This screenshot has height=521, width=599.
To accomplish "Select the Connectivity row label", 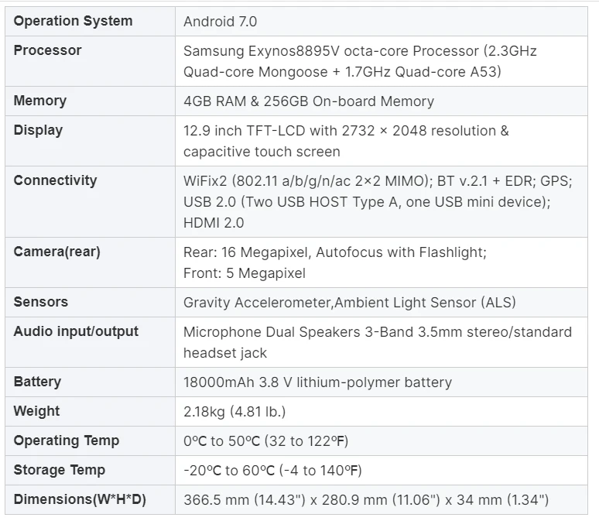I will [x=55, y=180].
